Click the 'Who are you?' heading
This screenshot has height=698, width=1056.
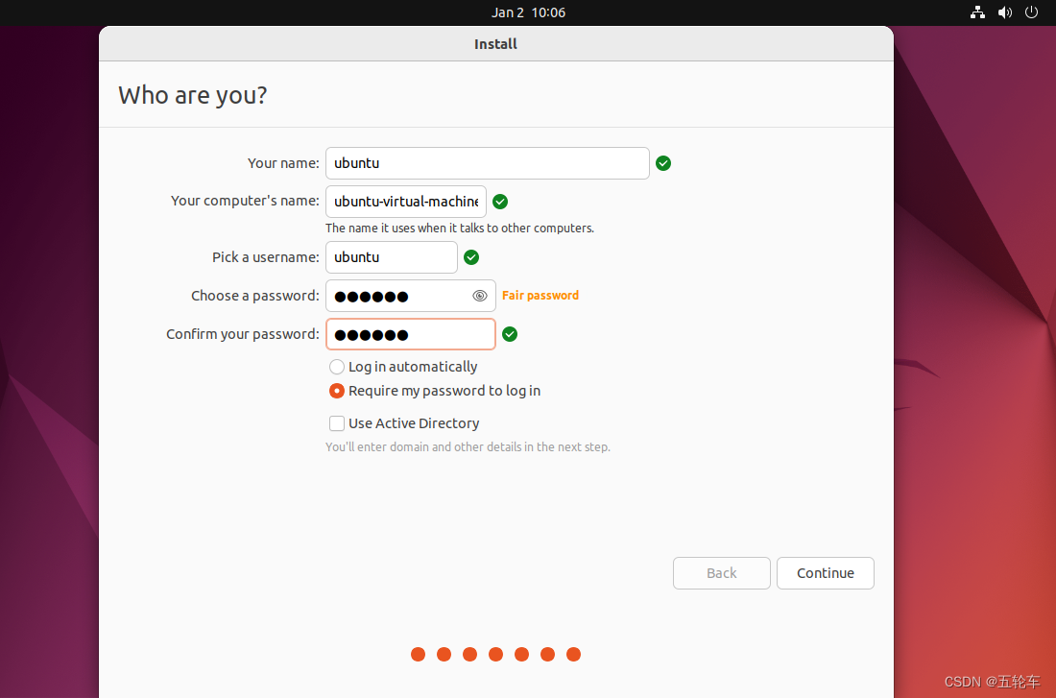(193, 95)
